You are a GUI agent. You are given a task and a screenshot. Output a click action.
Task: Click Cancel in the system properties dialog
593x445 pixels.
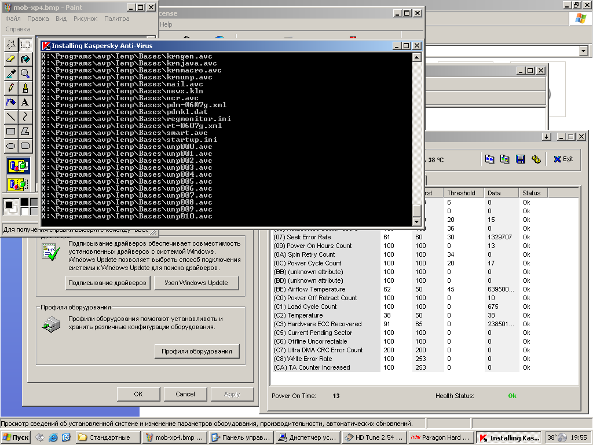click(185, 394)
